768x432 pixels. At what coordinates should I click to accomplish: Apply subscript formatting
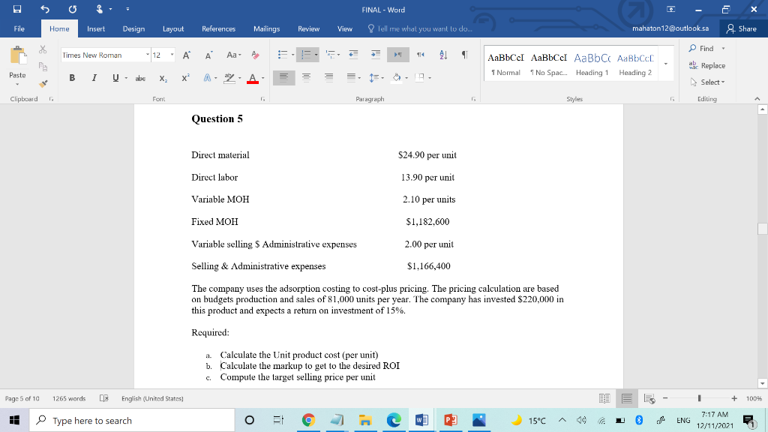click(163, 79)
